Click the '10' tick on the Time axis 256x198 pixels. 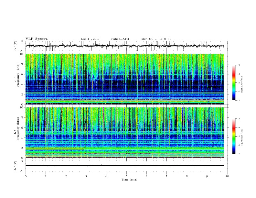point(227,176)
